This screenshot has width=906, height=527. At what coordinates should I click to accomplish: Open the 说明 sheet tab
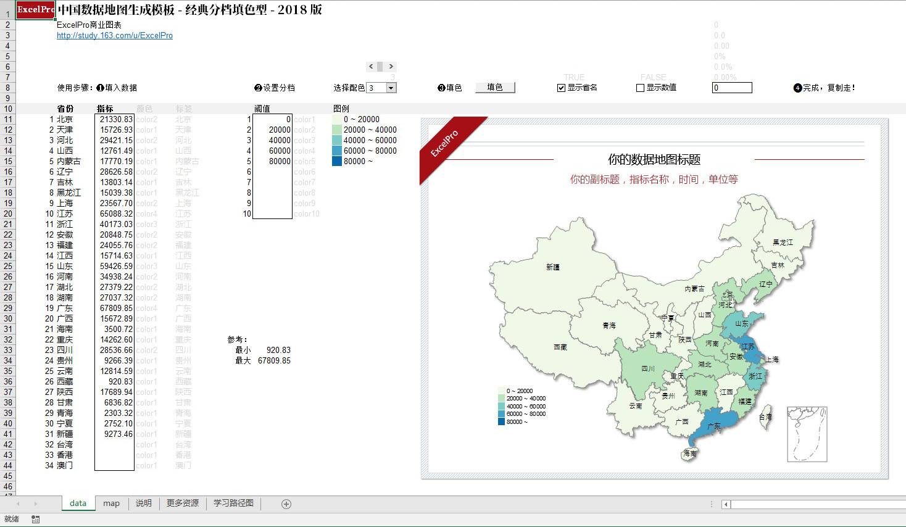pos(143,504)
